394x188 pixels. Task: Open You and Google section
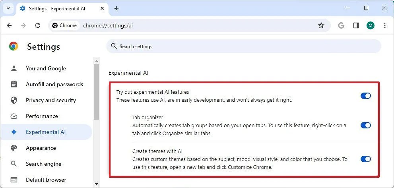pyautogui.click(x=46, y=69)
